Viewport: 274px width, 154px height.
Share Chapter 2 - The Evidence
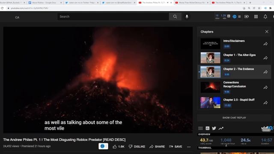265,72
